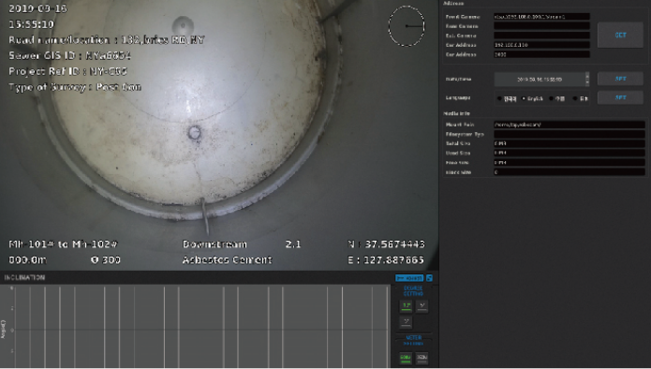
Task: Click the blue adjust button above Degree Setting
Action: 409,278
